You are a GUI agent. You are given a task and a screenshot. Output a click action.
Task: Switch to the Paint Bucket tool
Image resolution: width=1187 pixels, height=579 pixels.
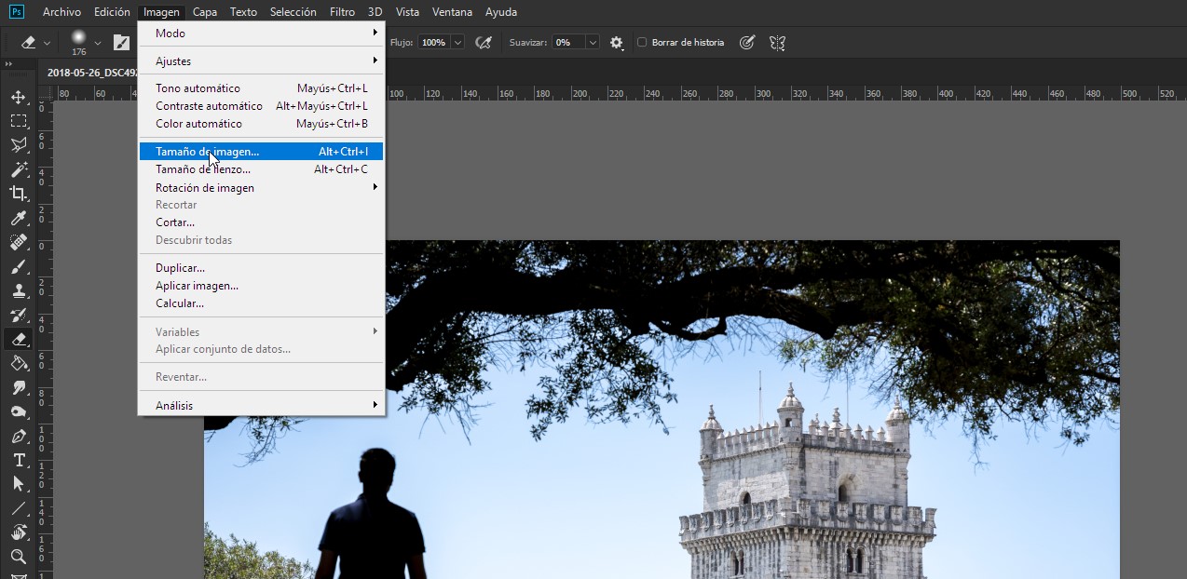18,363
